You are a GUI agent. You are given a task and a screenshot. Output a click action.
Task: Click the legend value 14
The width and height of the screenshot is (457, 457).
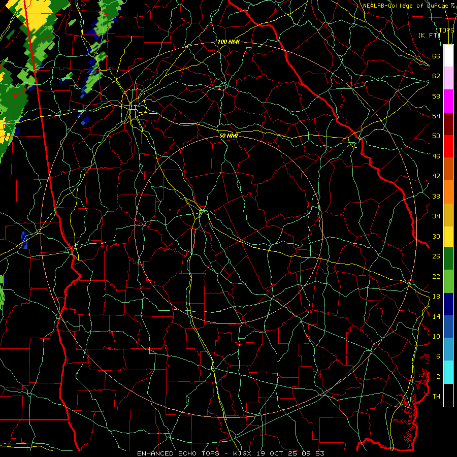pyautogui.click(x=436, y=316)
